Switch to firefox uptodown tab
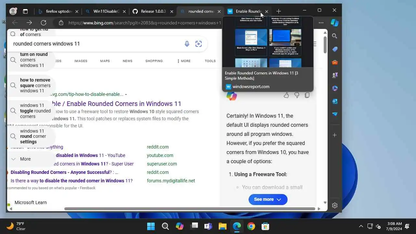The width and height of the screenshot is (416, 234). (x=58, y=11)
